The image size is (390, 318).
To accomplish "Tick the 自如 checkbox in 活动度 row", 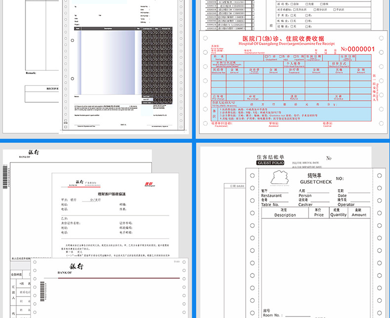I will 292,4.
